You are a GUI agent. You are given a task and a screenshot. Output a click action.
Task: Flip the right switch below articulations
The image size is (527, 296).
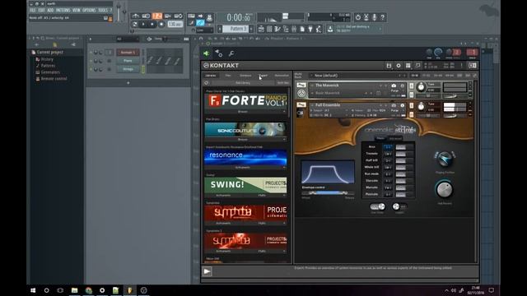pos(399,206)
